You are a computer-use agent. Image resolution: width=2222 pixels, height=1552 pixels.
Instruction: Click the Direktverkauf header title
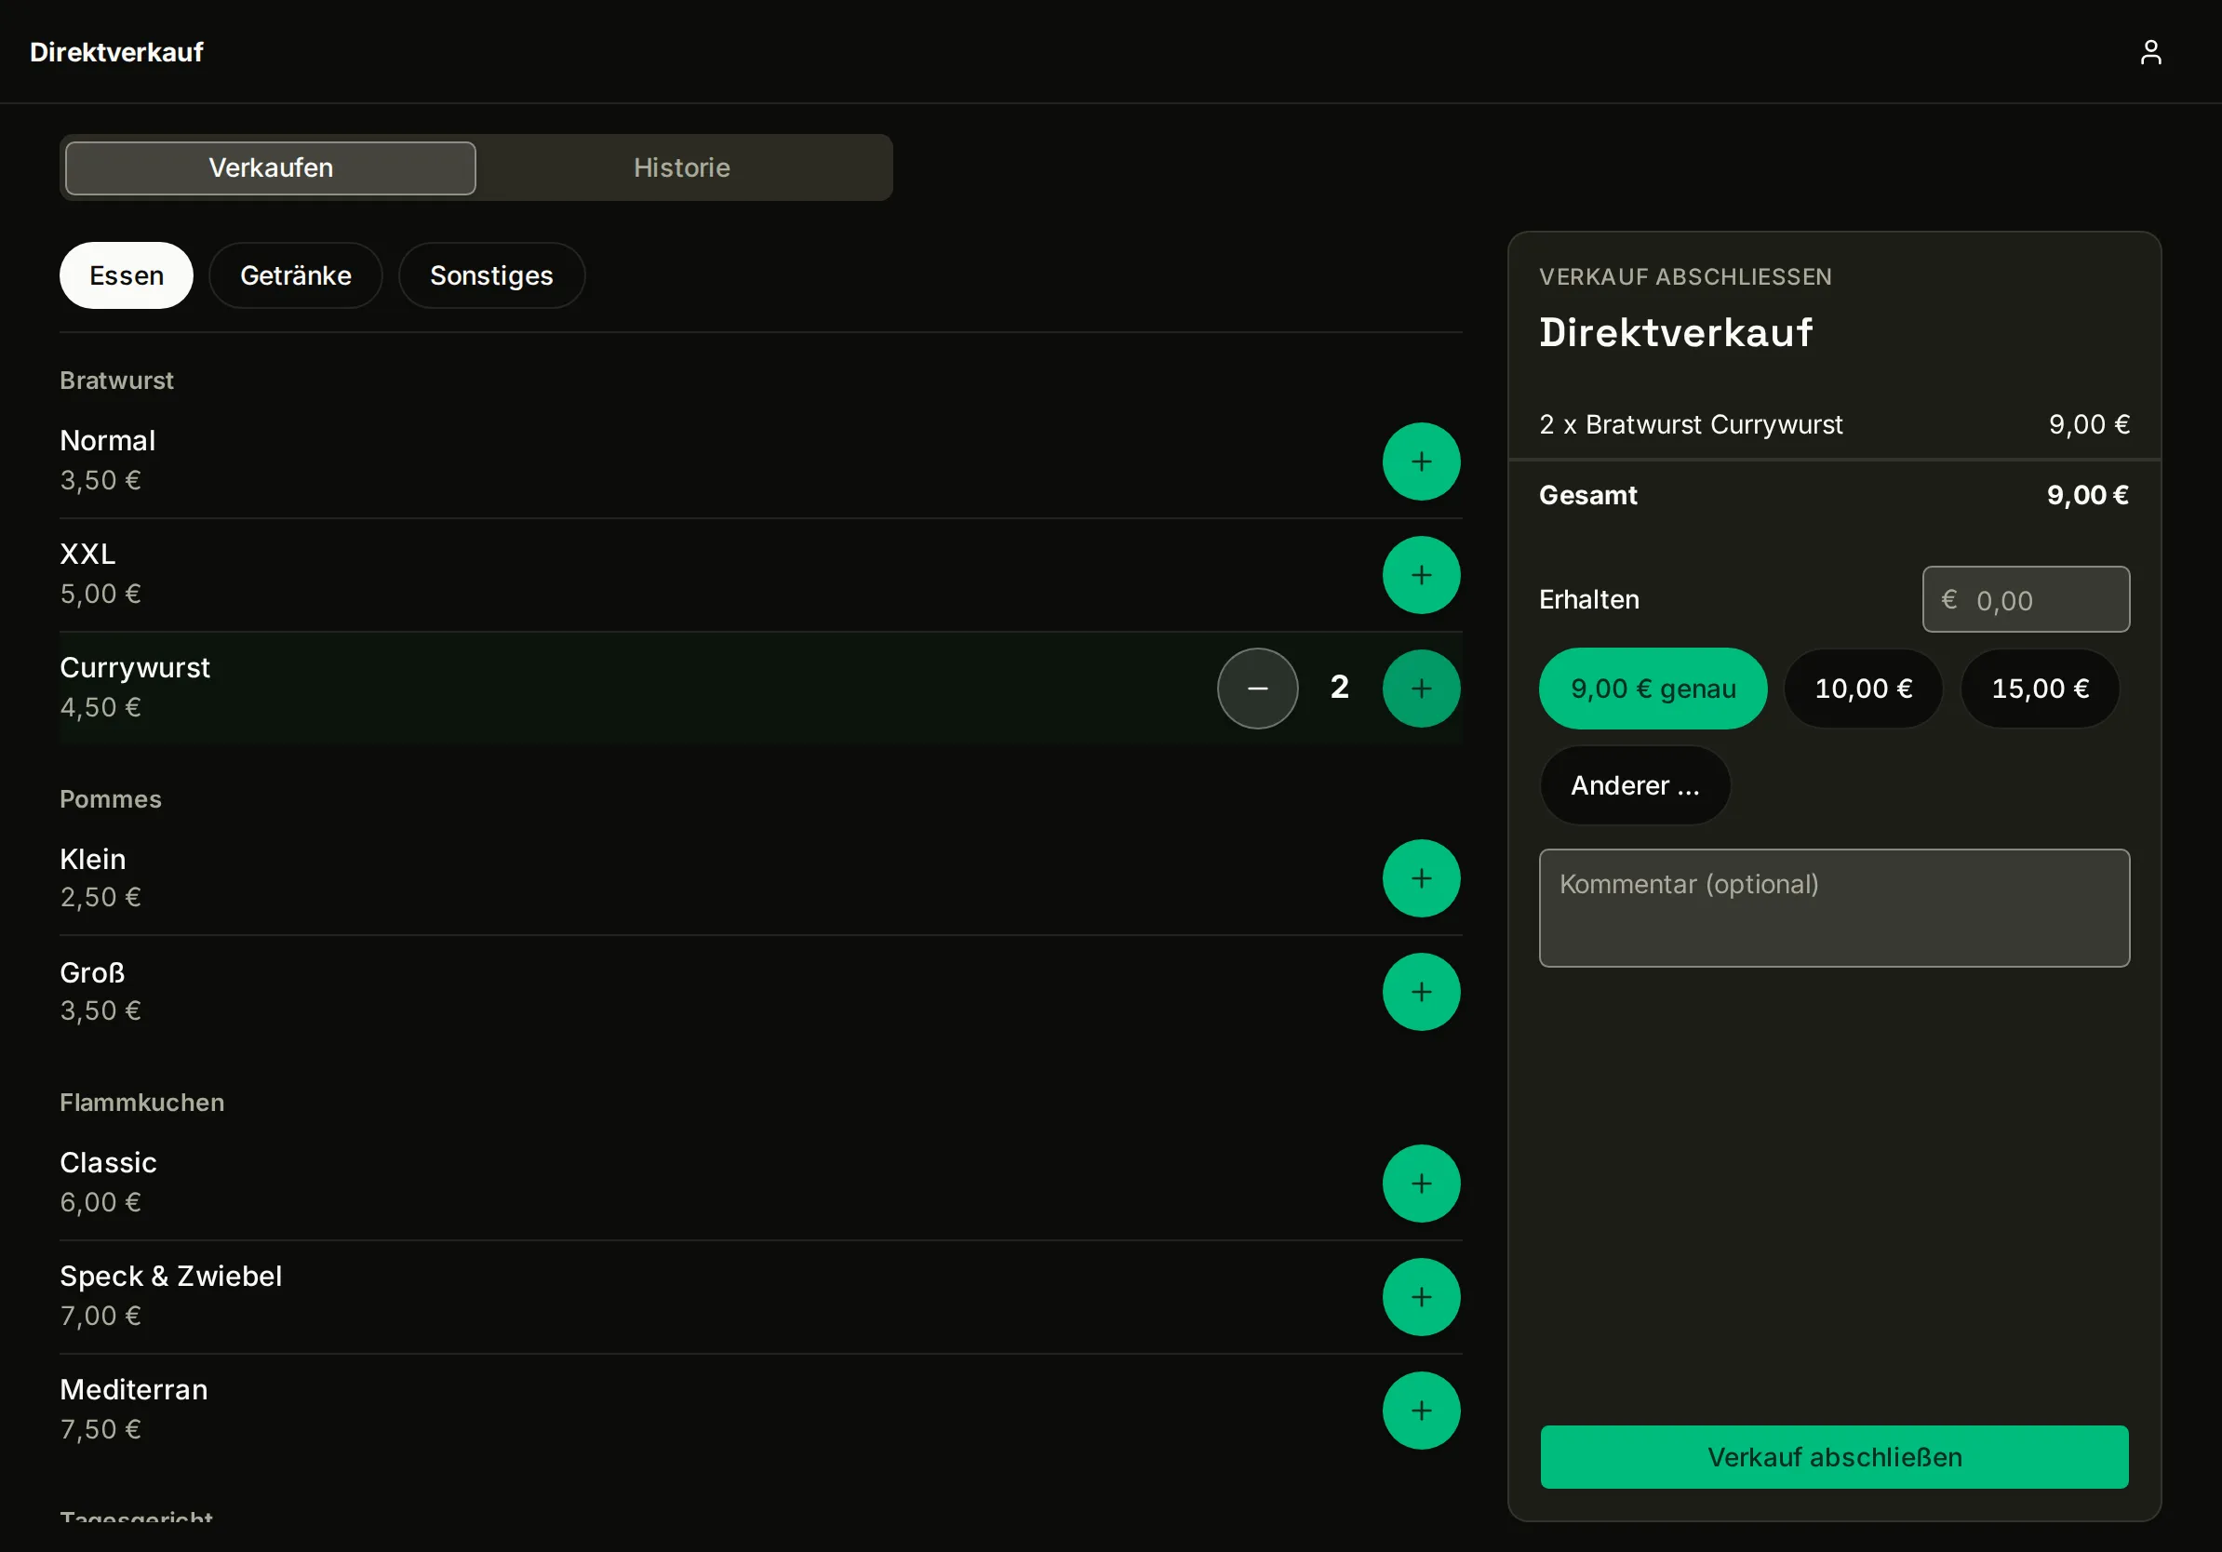(116, 52)
